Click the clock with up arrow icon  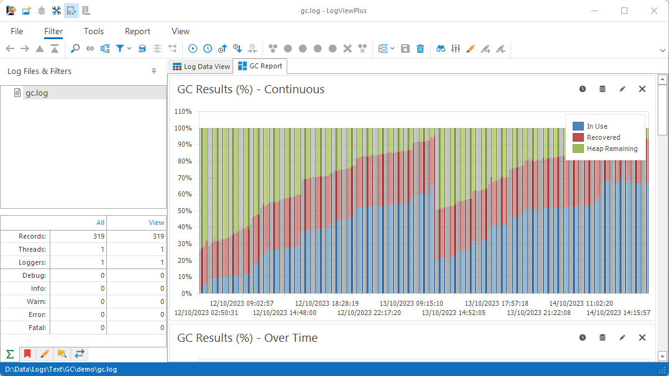click(x=223, y=48)
